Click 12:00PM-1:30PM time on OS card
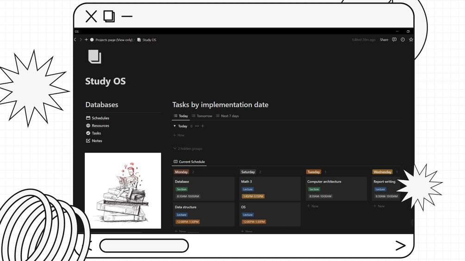Image resolution: width=465 pixels, height=261 pixels. [x=254, y=222]
